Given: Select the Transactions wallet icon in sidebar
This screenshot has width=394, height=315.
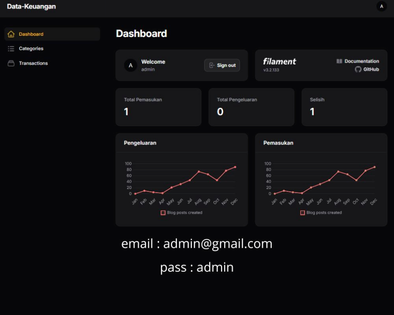Looking at the screenshot, I should click(11, 63).
